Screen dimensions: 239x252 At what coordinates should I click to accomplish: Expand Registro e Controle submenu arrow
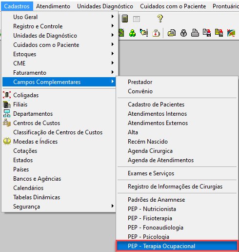[112, 26]
